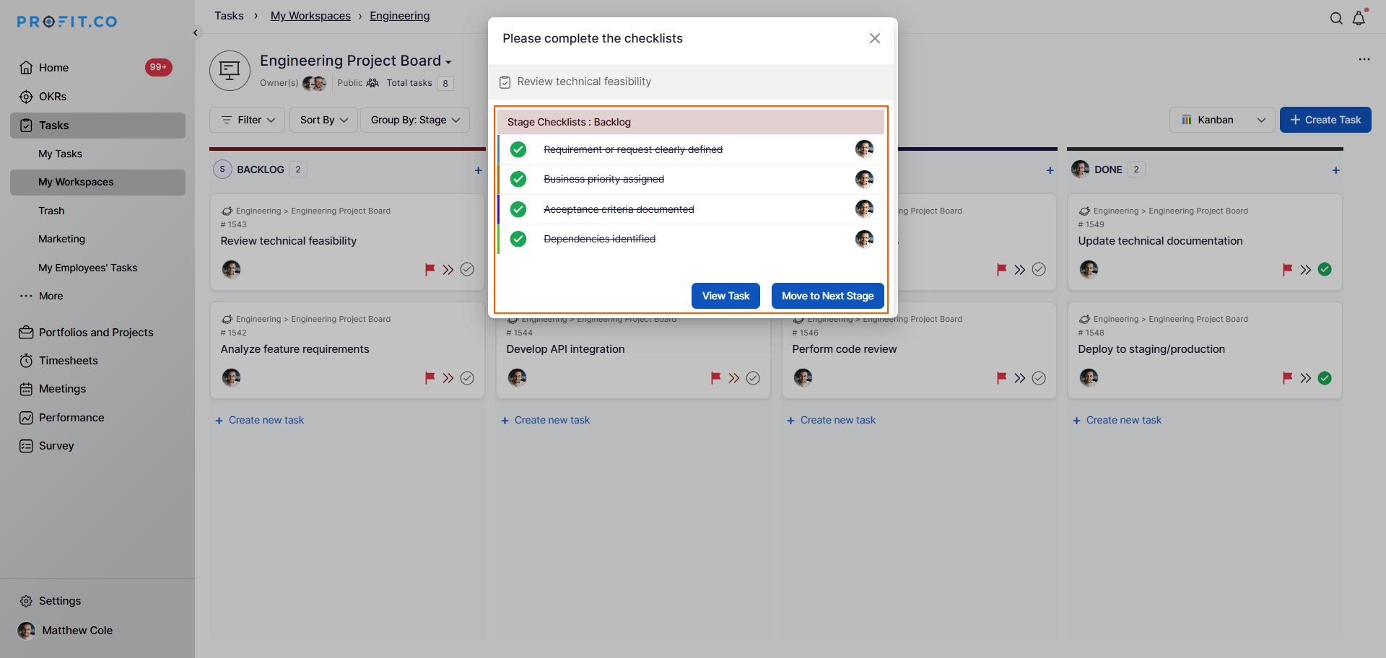Add a task with the plus in BACKLOG column
The image size is (1386, 658).
click(x=478, y=170)
